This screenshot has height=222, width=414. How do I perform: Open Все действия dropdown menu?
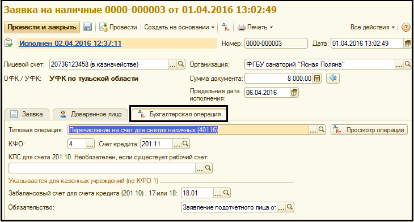(372, 27)
